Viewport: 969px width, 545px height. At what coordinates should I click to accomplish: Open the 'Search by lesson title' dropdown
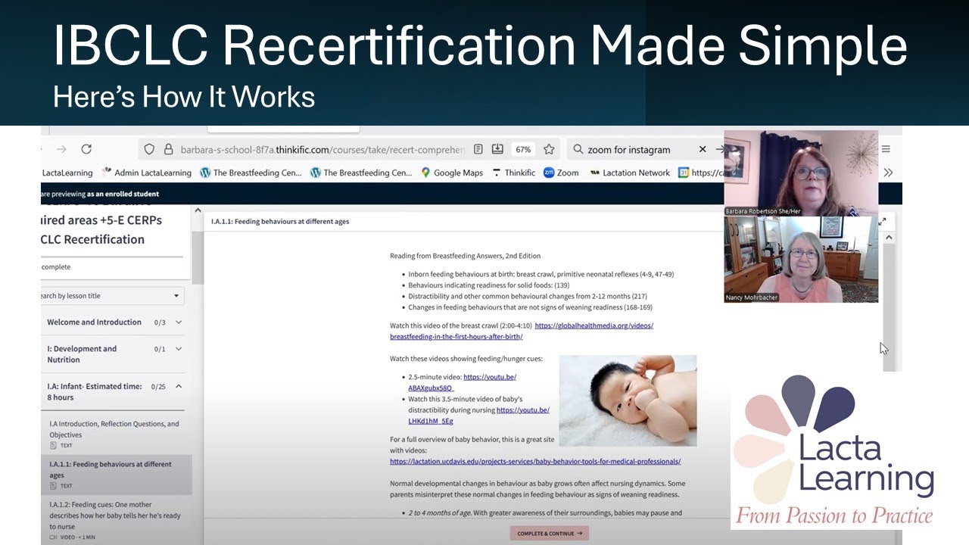click(x=113, y=296)
